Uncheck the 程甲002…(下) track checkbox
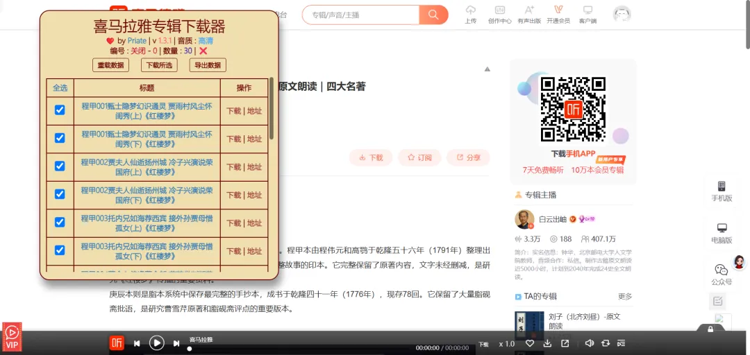This screenshot has height=355, width=750. tap(60, 194)
